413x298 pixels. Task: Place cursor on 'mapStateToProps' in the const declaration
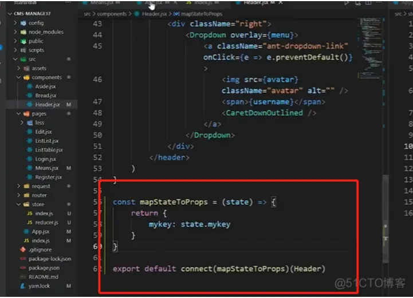click(x=174, y=202)
